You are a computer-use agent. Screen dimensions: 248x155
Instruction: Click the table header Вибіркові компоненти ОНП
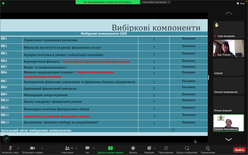point(104,34)
